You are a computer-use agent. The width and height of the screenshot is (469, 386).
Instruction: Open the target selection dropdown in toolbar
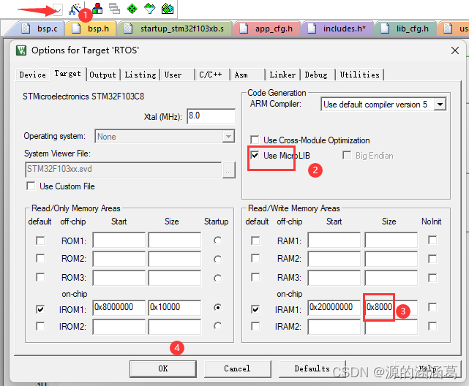[58, 10]
